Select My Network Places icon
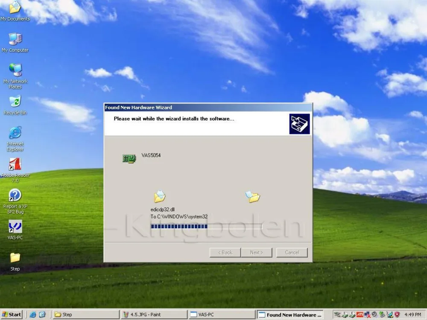Viewport: 427px width, 320px height. pos(15,76)
